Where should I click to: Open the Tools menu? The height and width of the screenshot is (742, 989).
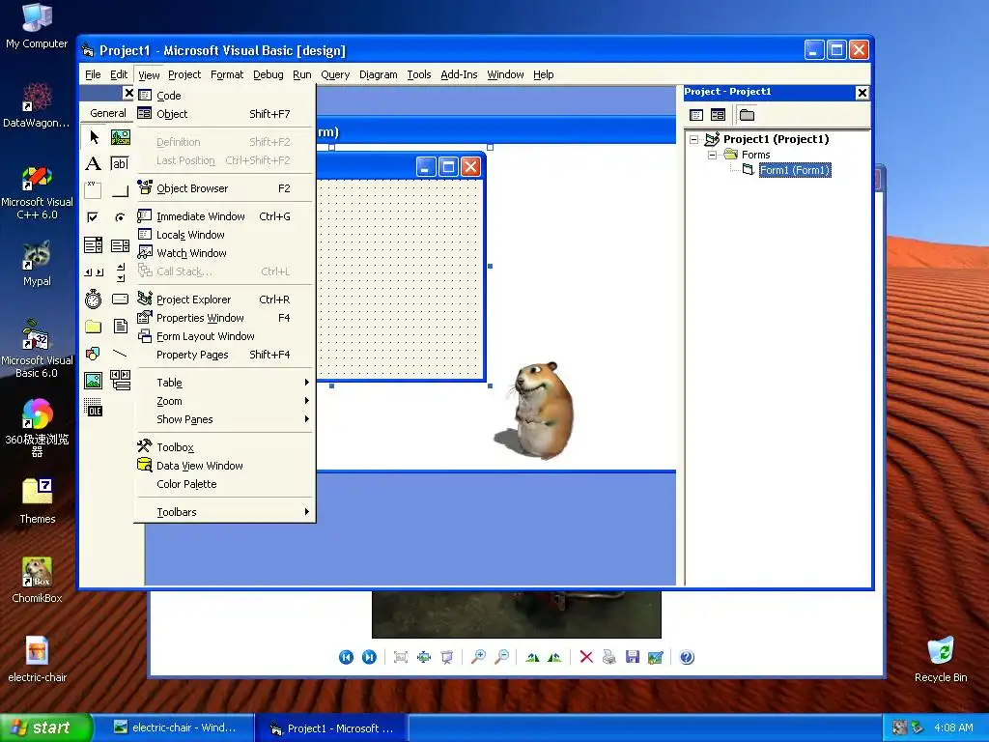(419, 74)
